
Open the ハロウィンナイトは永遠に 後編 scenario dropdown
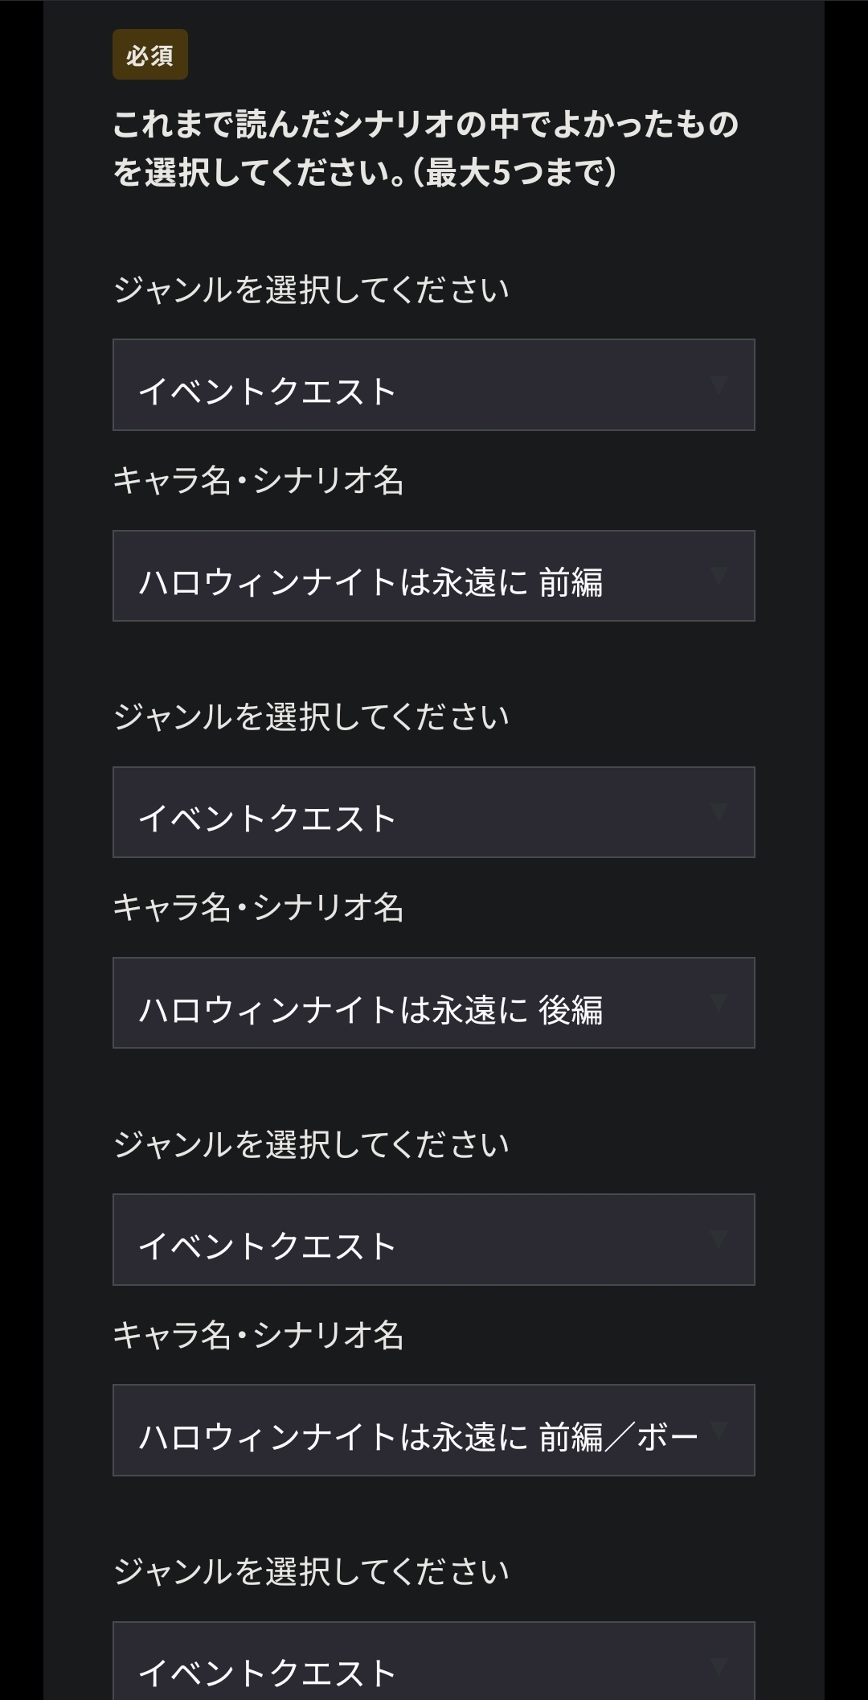(x=433, y=1003)
